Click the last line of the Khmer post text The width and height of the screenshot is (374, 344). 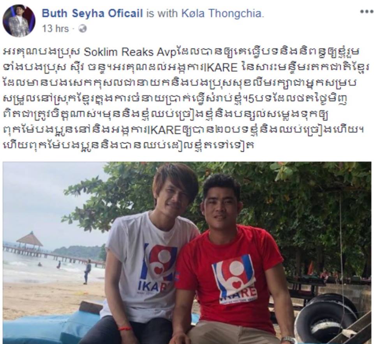click(128, 146)
